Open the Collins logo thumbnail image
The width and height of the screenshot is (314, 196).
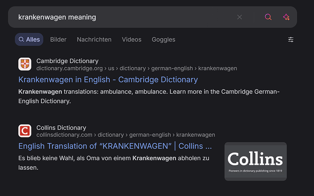click(x=255, y=161)
